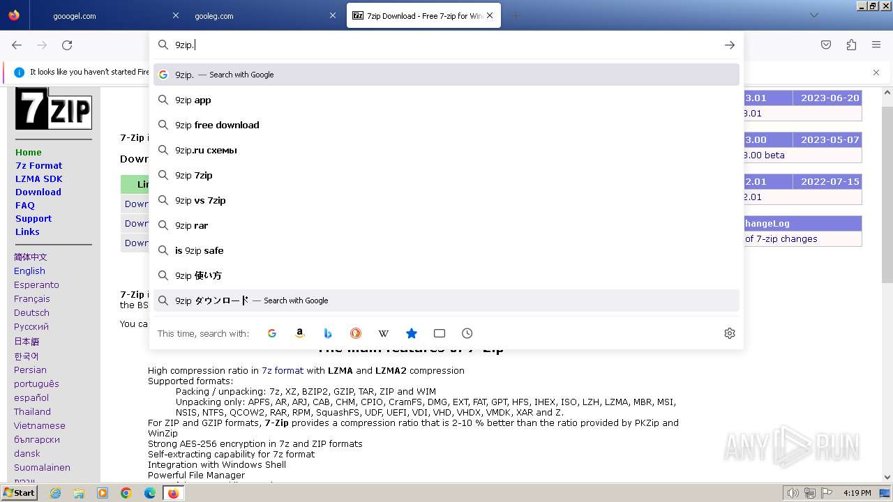The width and height of the screenshot is (893, 502).
Task: Select '9zip vs 7zip' suggestion
Action: tap(446, 200)
